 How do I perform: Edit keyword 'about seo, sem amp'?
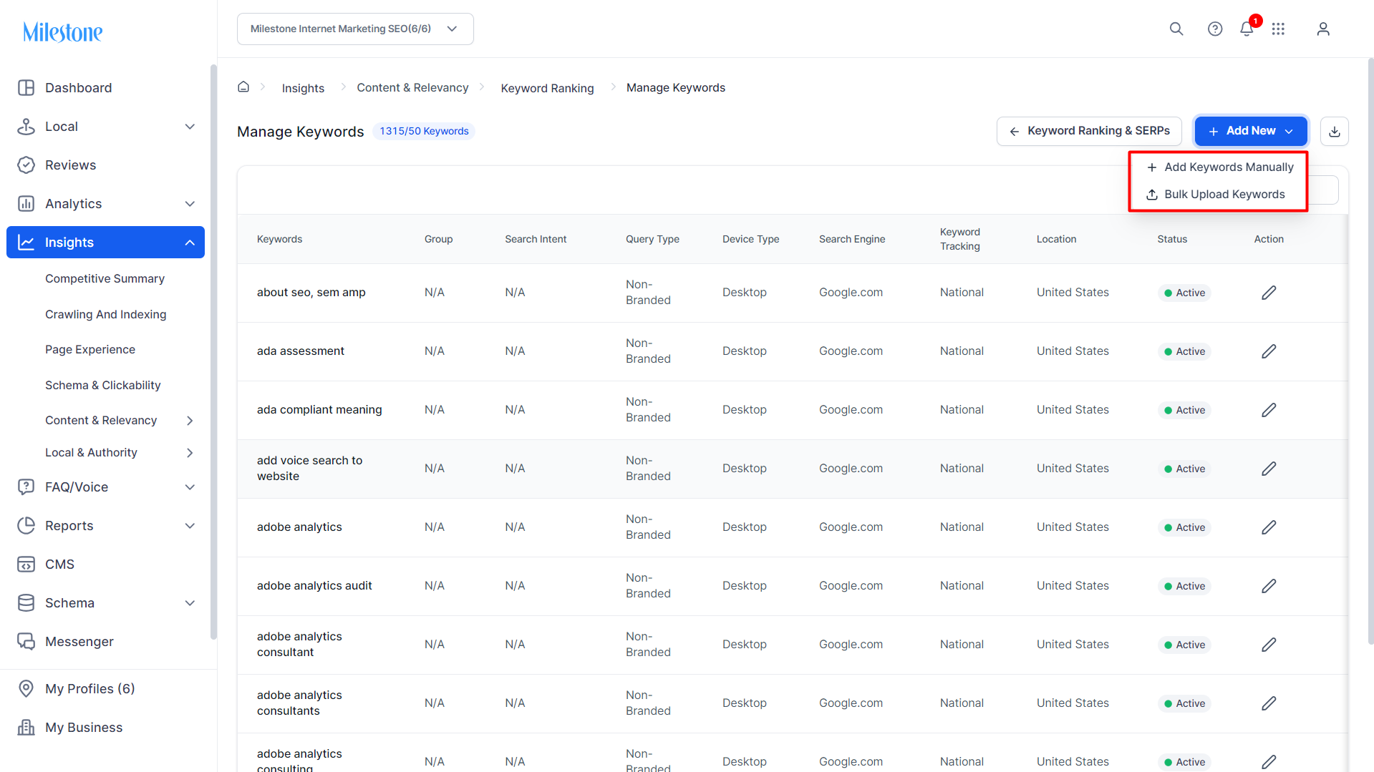coord(1269,293)
